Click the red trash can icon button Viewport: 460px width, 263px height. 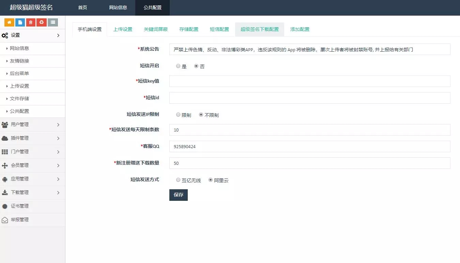coord(31,22)
